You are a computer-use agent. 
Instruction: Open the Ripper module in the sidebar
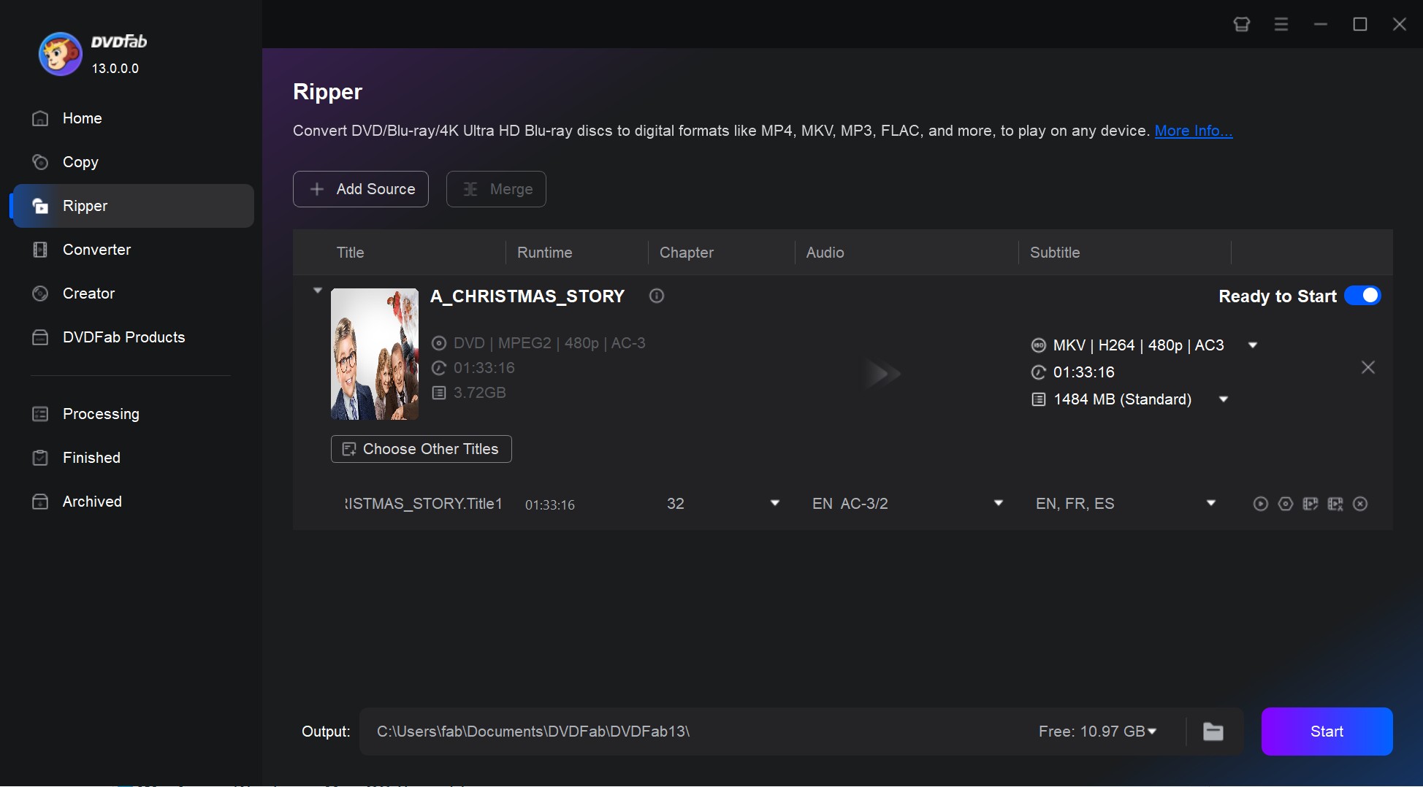click(x=85, y=206)
